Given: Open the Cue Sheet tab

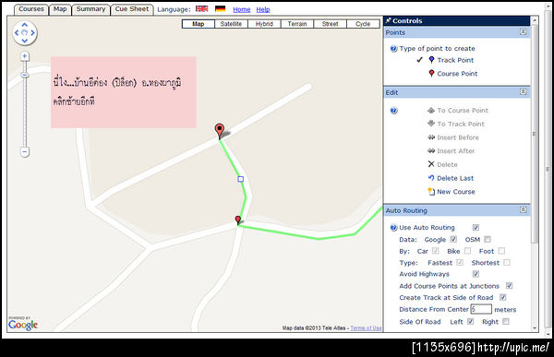Looking at the screenshot, I should click(132, 9).
